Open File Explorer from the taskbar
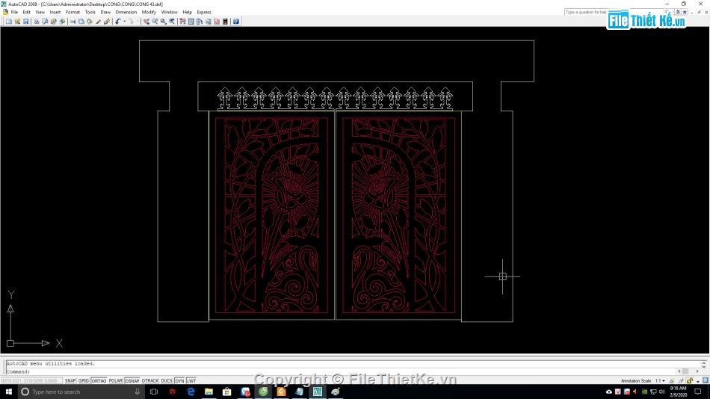 coord(209,392)
